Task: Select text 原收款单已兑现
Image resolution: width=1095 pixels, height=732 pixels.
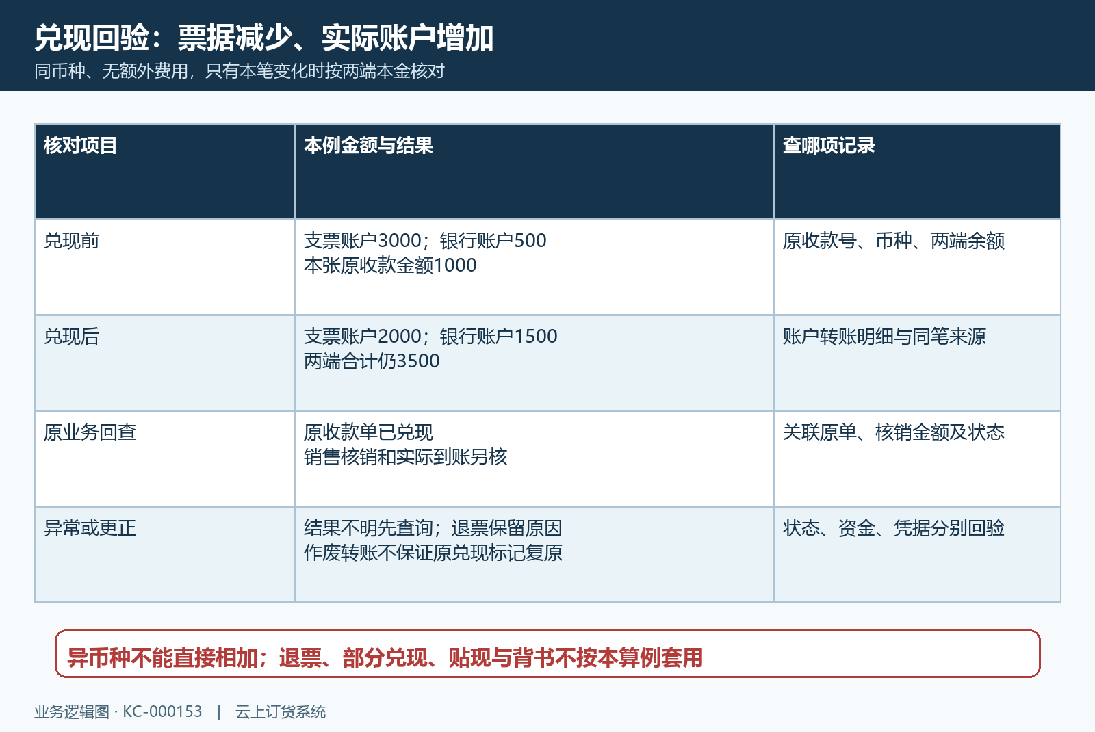Action: [368, 432]
